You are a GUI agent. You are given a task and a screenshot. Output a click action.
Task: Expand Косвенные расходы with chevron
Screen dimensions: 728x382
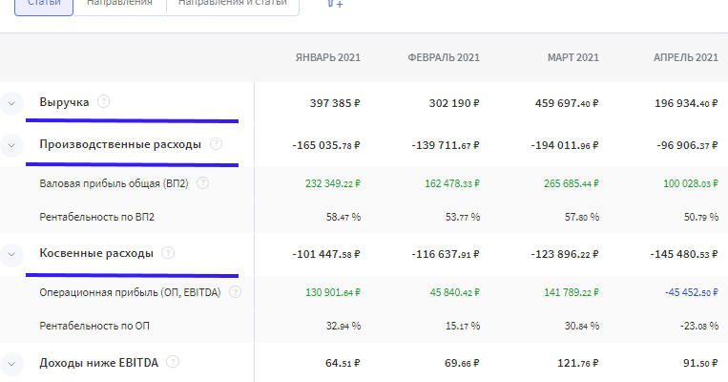pos(11,254)
